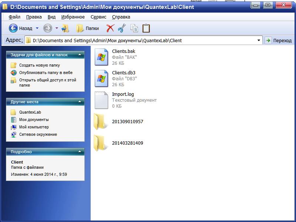Go to Мои документы link
This screenshot has height=222, width=296.
34,120
